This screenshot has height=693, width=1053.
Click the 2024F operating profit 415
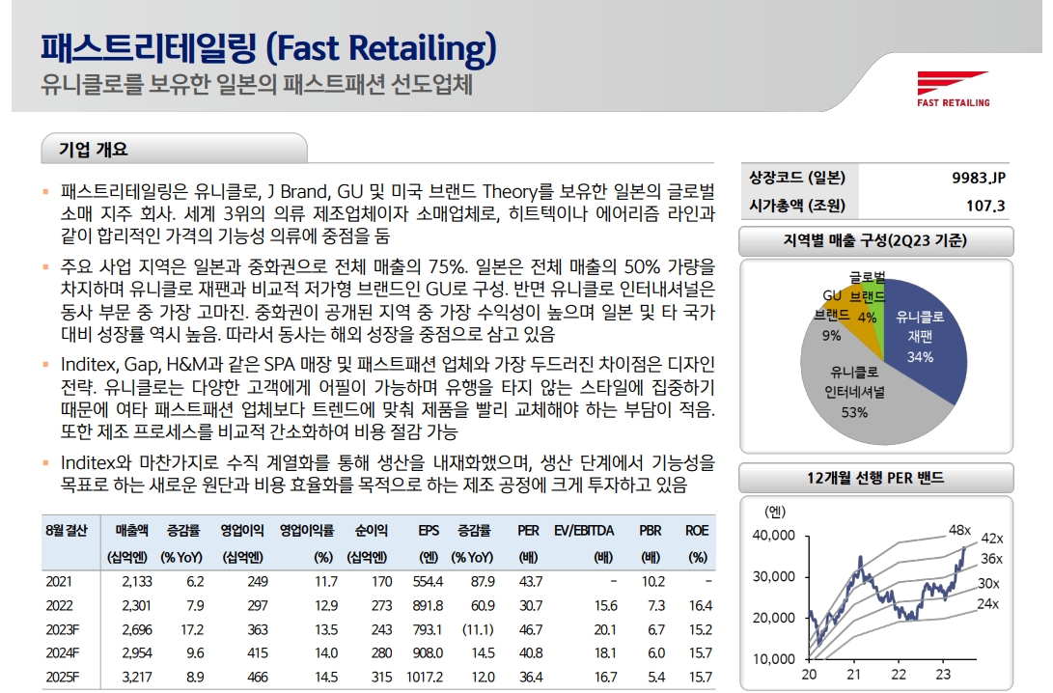[x=257, y=652]
